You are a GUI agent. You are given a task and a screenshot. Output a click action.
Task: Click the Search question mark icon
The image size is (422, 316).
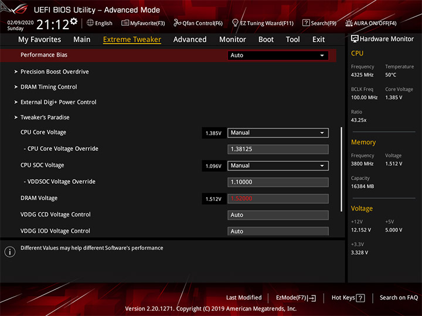306,23
